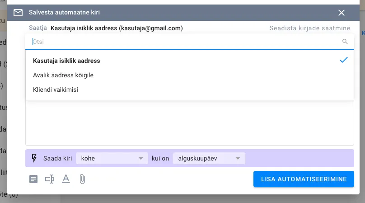Click the template document icon

click(33, 179)
